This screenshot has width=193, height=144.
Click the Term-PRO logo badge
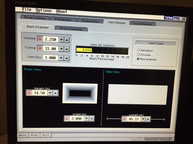(x=172, y=18)
